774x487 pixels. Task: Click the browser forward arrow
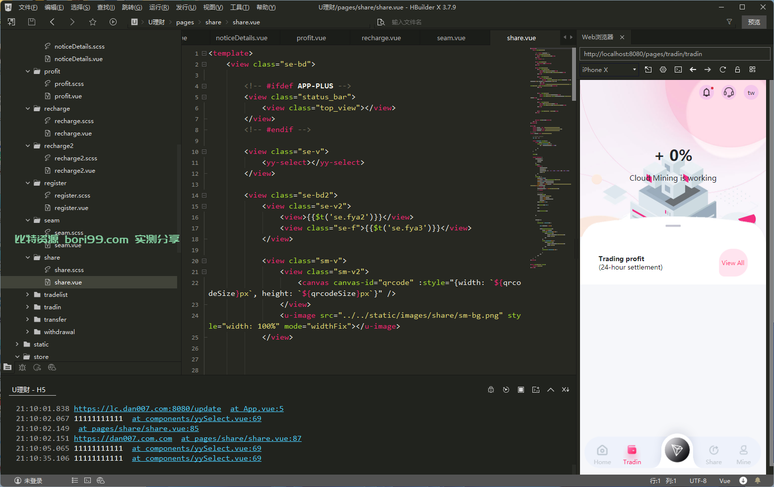tap(708, 70)
